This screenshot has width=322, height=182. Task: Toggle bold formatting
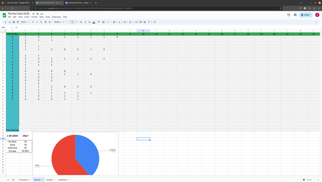(81, 22)
